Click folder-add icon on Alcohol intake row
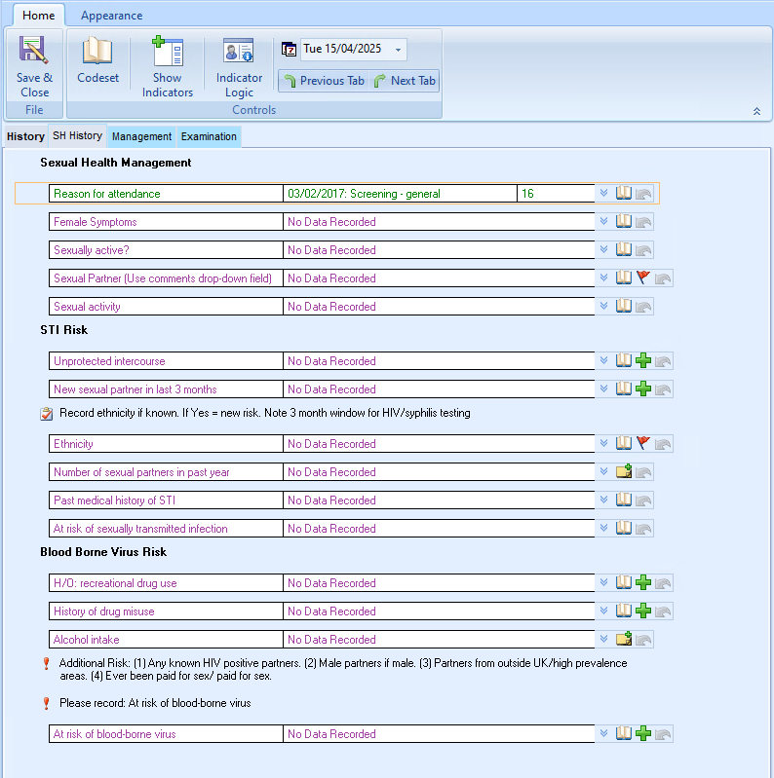Image resolution: width=774 pixels, height=778 pixels. click(624, 640)
